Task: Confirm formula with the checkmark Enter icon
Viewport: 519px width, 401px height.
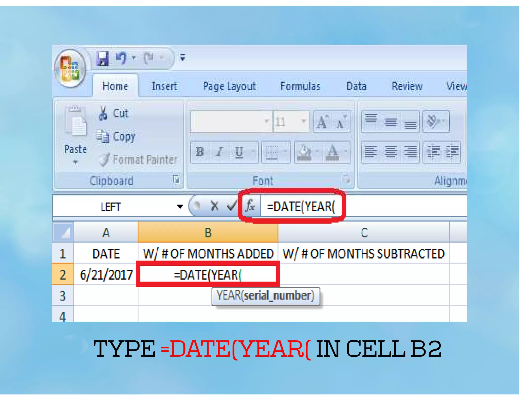Action: pos(231,206)
